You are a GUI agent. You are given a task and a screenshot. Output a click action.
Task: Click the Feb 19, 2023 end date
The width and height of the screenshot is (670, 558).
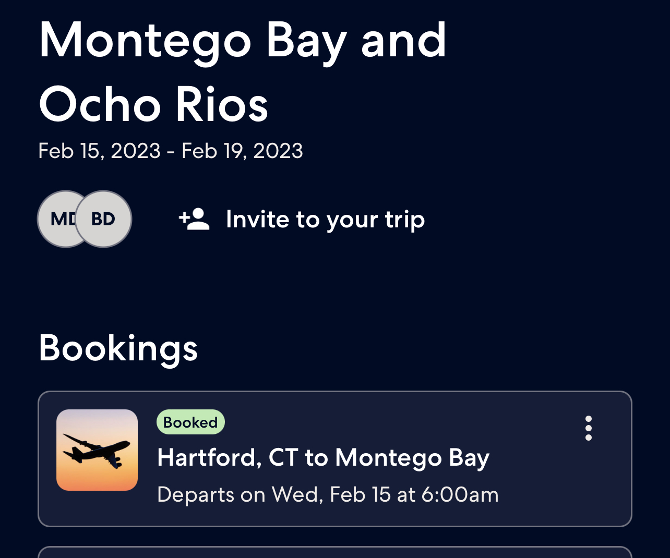[x=242, y=151]
